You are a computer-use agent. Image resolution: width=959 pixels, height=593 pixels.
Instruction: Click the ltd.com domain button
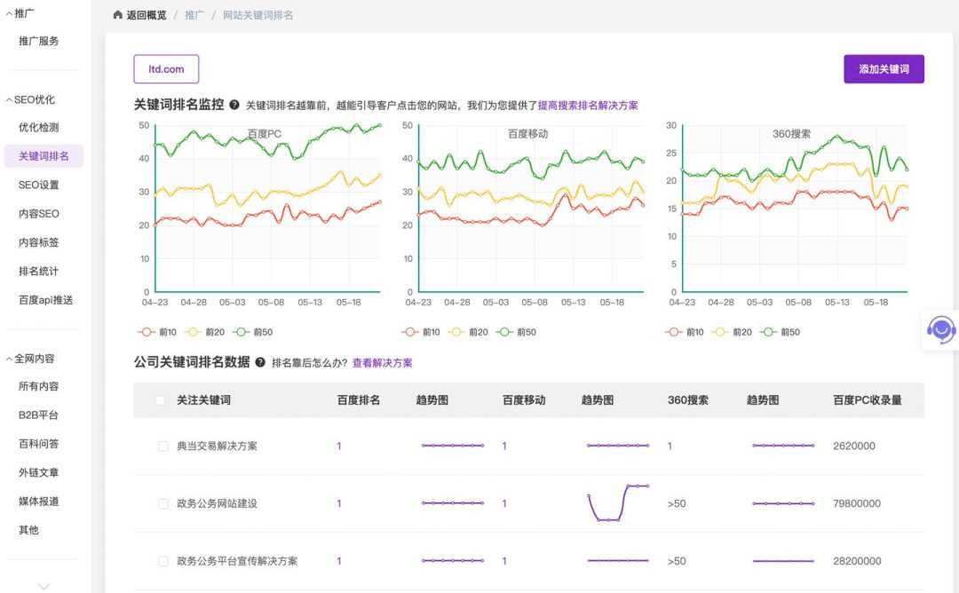(166, 69)
